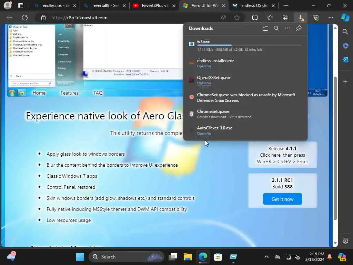This screenshot has height=265, width=353.
Task: Open the FAQ page menu
Action: point(98,93)
